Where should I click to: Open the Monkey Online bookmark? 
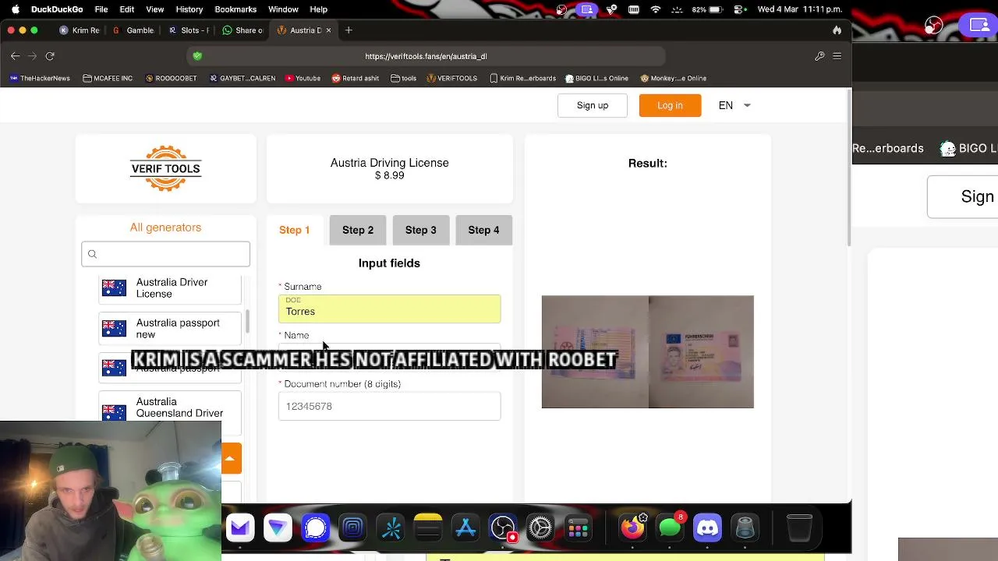pos(673,78)
